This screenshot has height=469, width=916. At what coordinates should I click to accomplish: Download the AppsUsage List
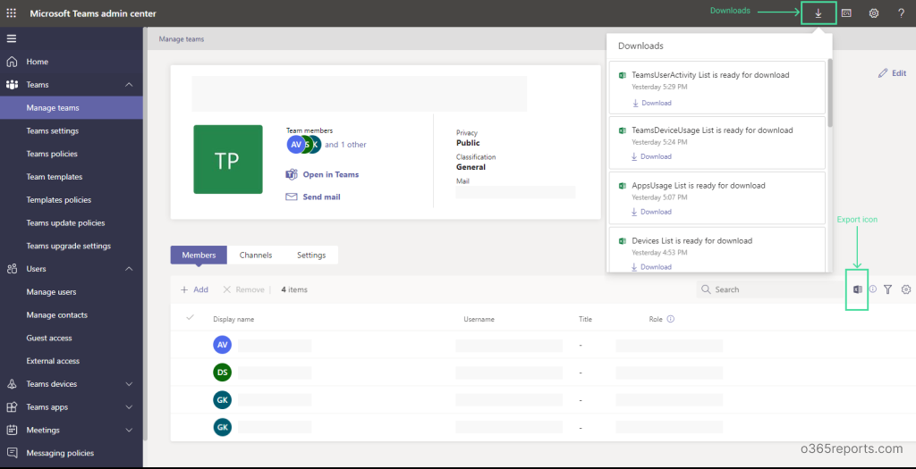(651, 212)
